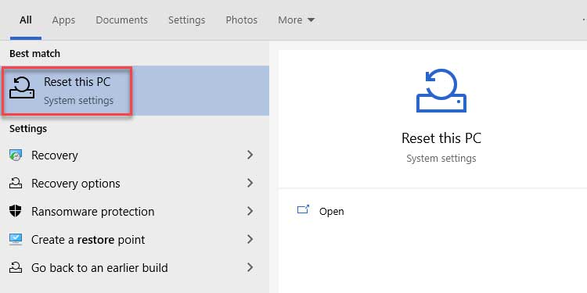This screenshot has height=293, width=587.
Task: Click the Reset this PC title in preview pane
Action: (441, 138)
